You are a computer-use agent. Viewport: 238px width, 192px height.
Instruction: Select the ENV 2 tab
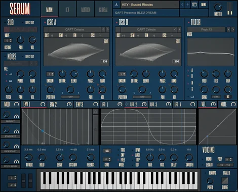coord(60,104)
